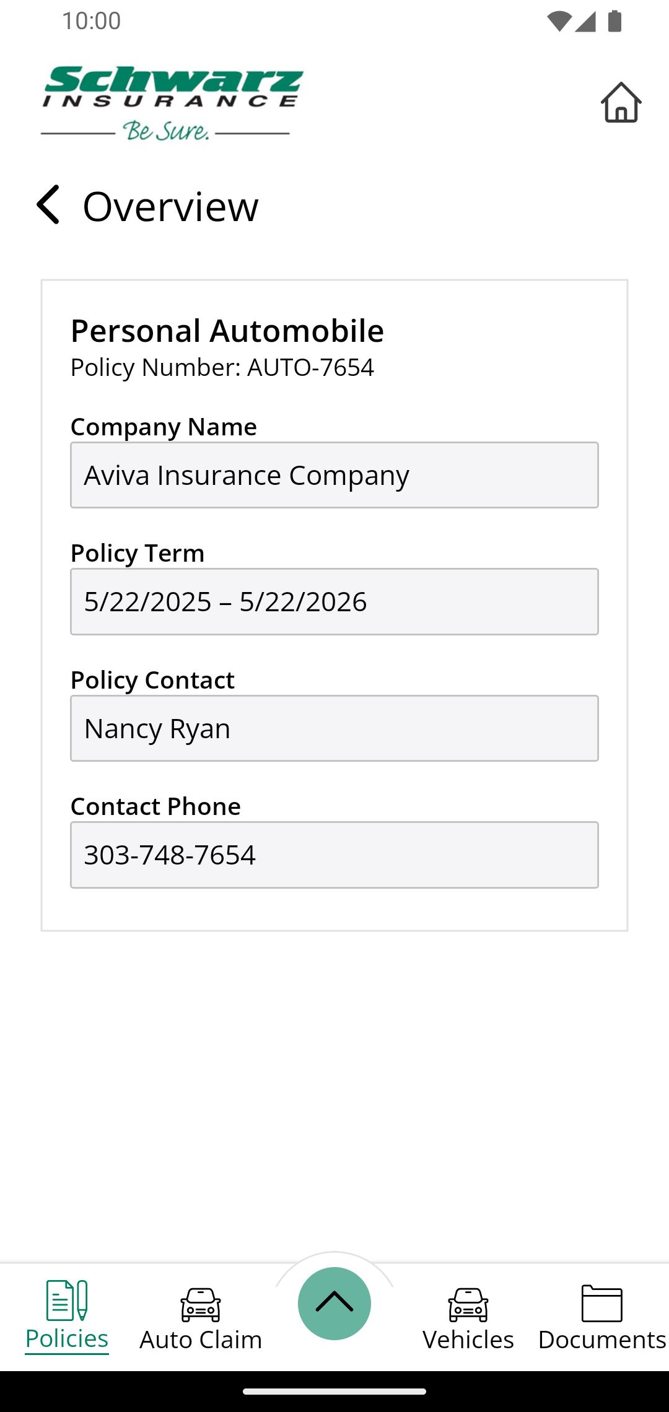Expand the green up-chevron menu button

tap(334, 1303)
